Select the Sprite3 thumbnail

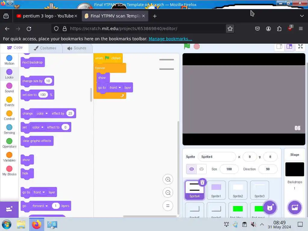[x=259, y=190]
